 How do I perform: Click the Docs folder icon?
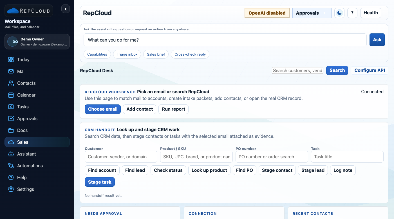(11, 130)
